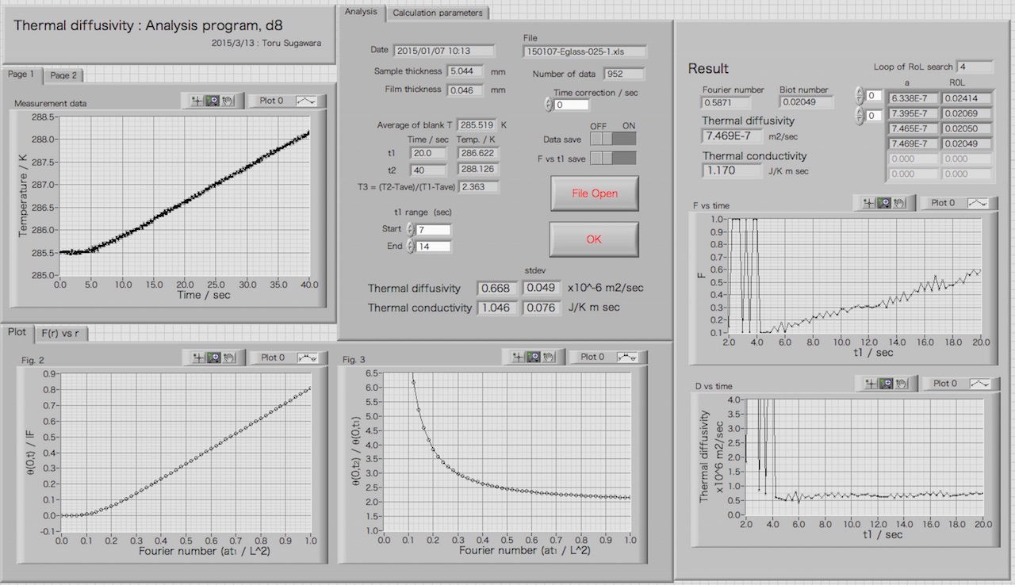Switch to Calculation parameters tab

(x=437, y=13)
